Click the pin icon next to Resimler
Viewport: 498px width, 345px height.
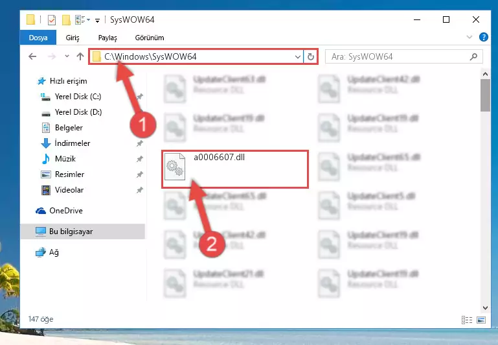coord(139,174)
